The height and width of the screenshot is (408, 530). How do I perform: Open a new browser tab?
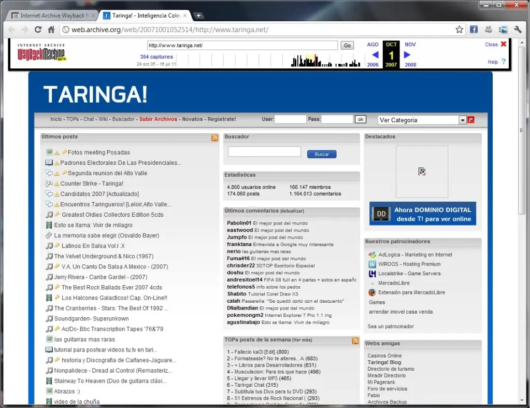click(x=199, y=16)
